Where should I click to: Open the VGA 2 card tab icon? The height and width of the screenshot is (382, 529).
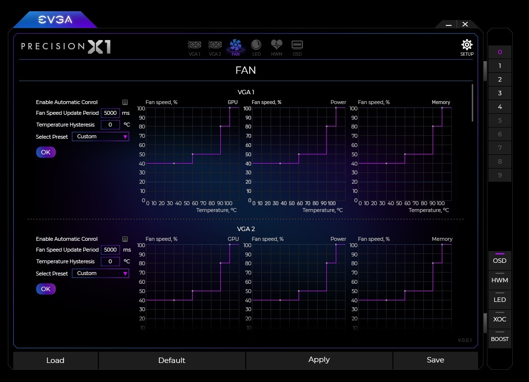click(x=215, y=48)
